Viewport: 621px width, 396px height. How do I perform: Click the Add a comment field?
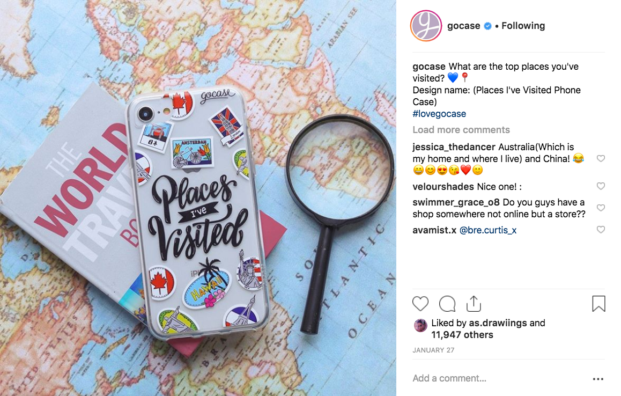click(499, 378)
